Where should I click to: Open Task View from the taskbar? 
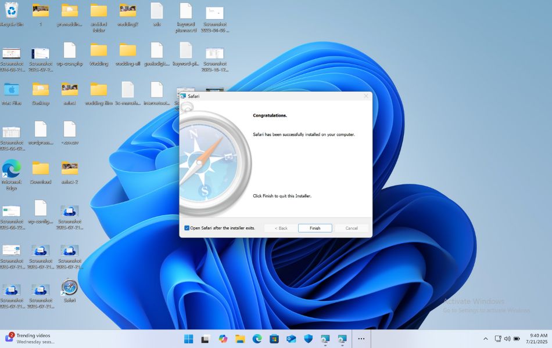pyautogui.click(x=206, y=339)
